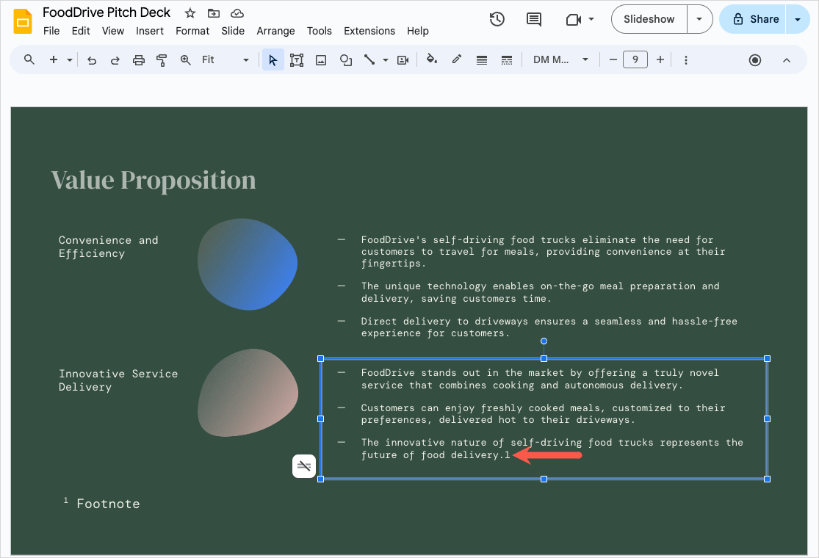Redo the last undone action
Image resolution: width=819 pixels, height=558 pixels.
point(115,60)
